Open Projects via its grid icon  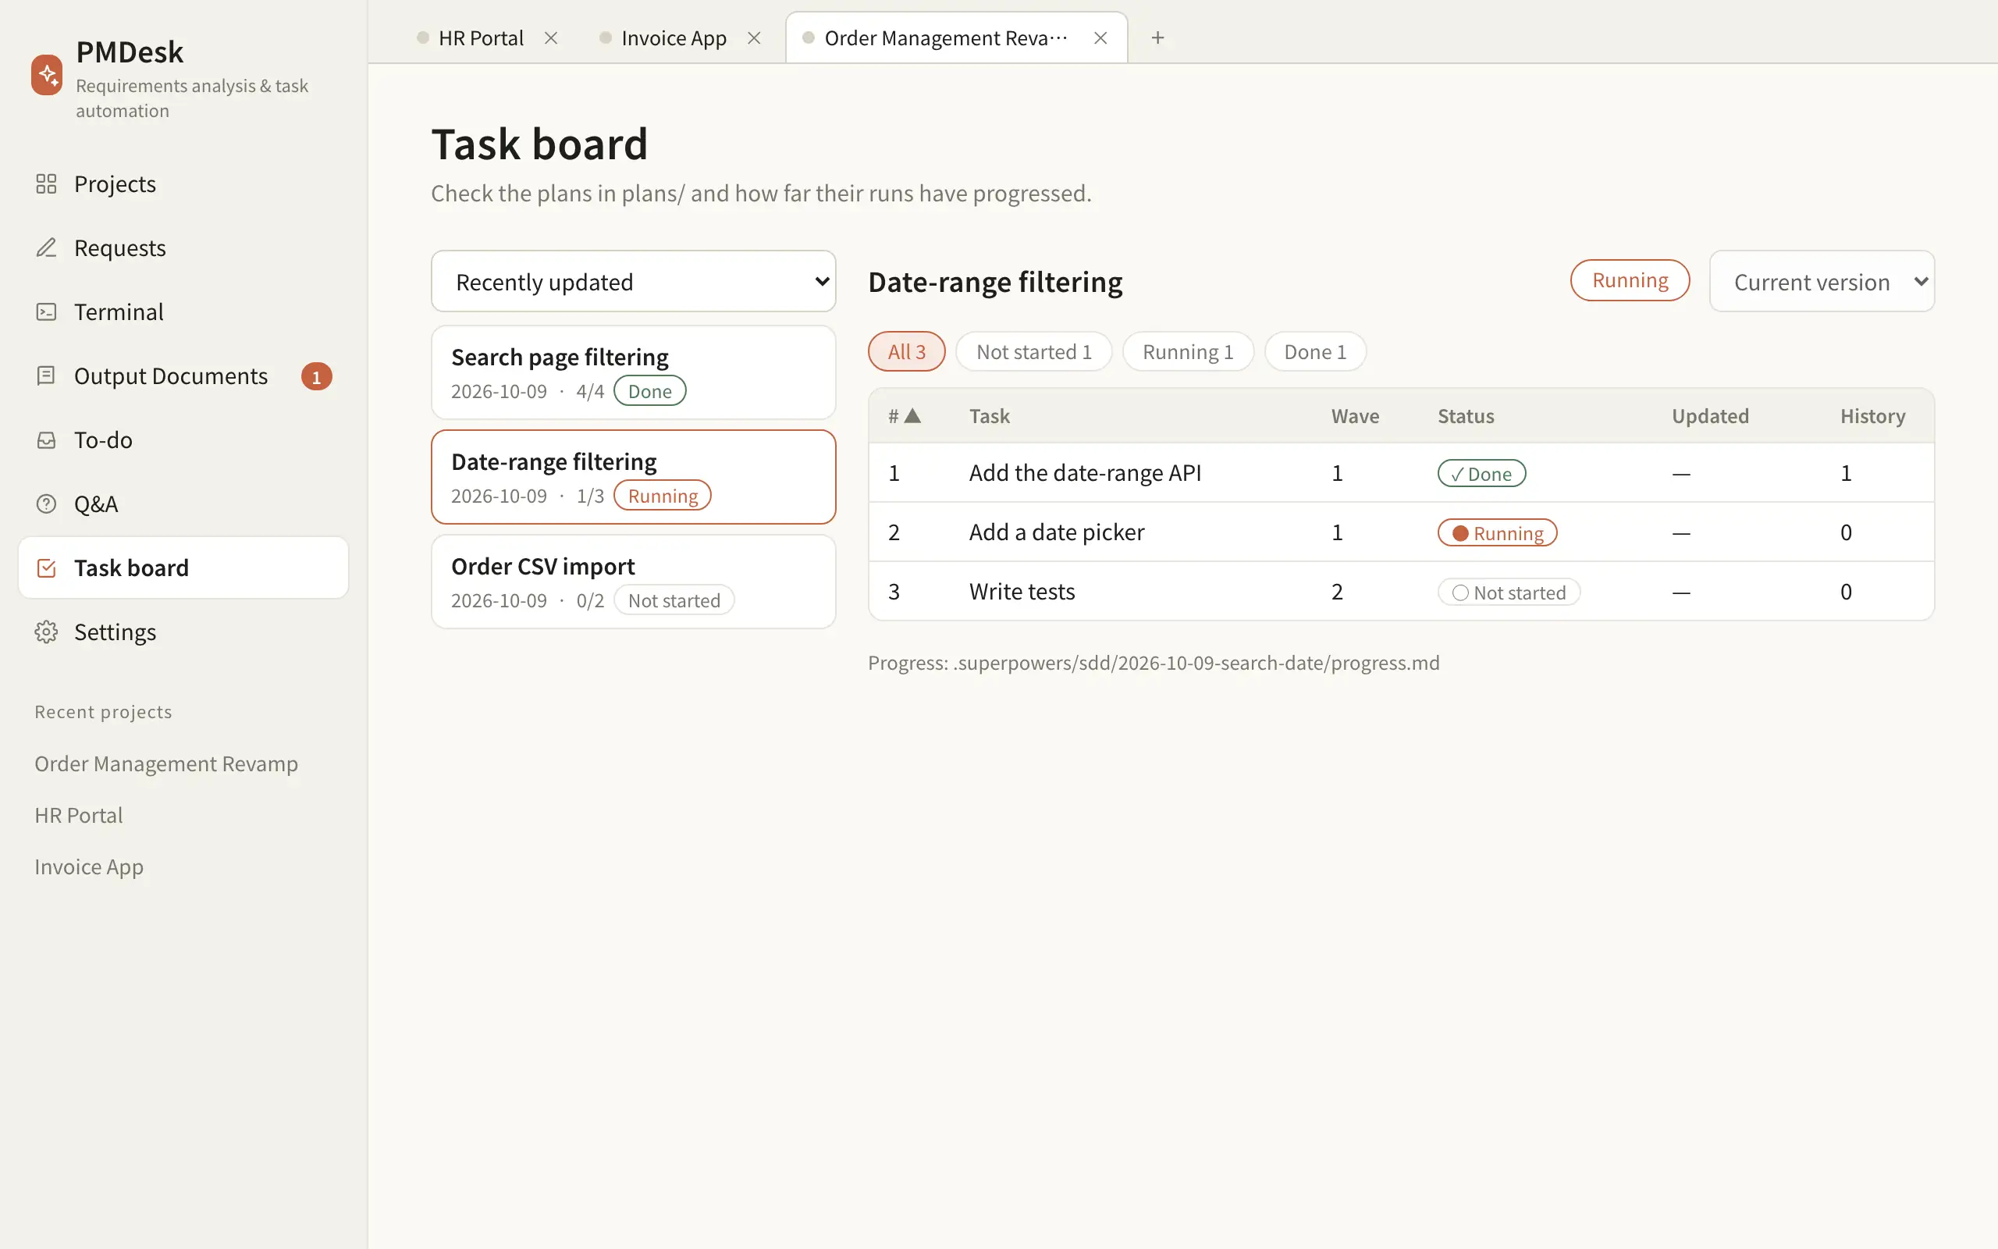click(x=46, y=183)
